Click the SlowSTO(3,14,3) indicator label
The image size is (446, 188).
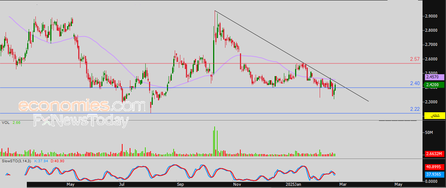[16, 161]
